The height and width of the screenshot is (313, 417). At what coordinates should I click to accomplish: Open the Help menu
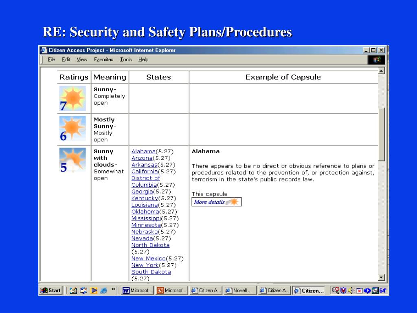(143, 60)
